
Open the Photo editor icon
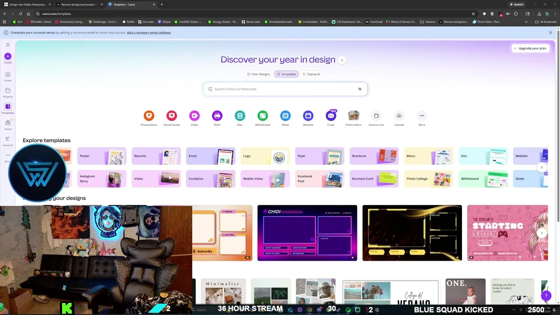353,115
